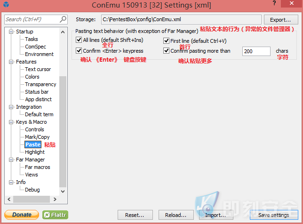This screenshot has height=224, width=303.
Task: Select Text cursor settings
Action: point(38,69)
